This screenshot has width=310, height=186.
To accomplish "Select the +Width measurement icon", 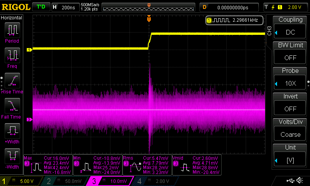I will [13, 131].
